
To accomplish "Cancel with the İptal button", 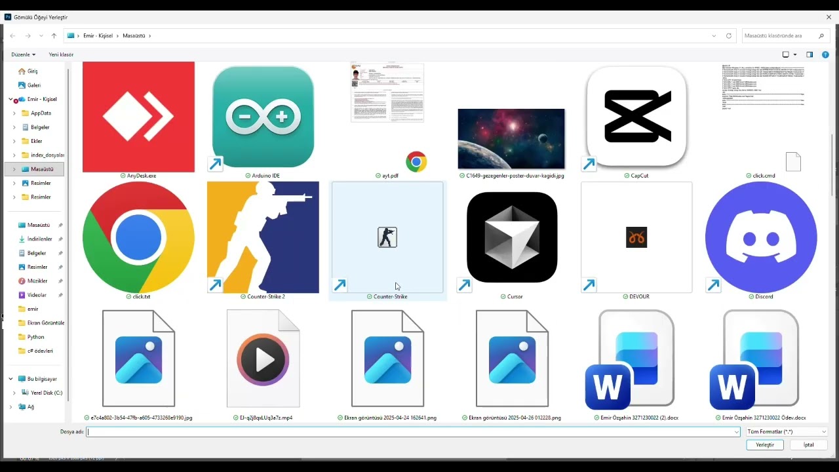I will pos(809,444).
